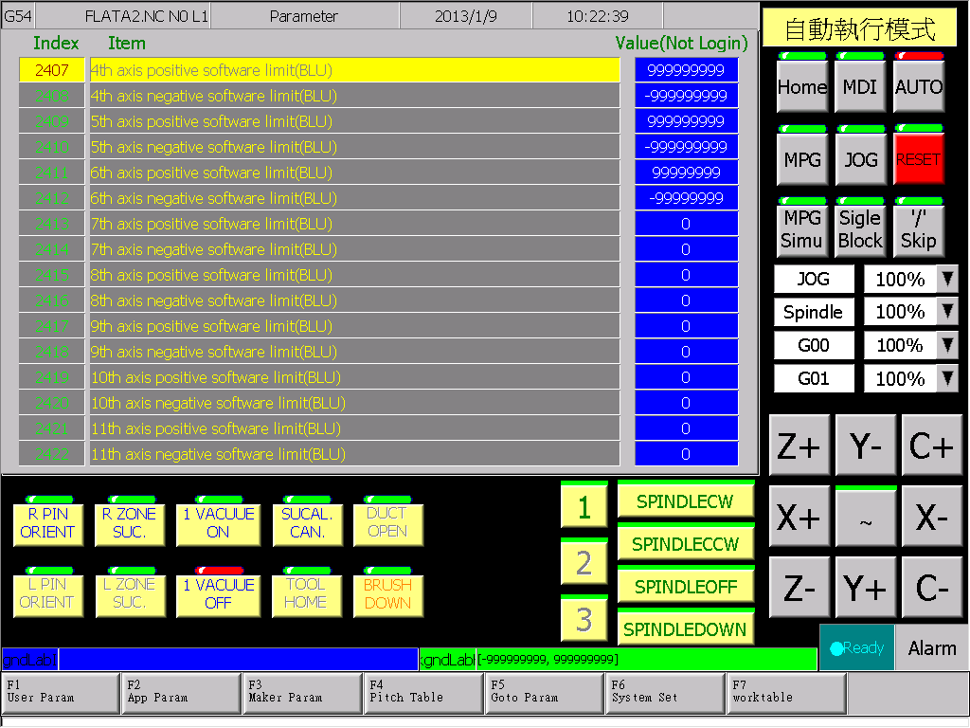
Task: Click the X- axis jog button
Action: pos(931,517)
